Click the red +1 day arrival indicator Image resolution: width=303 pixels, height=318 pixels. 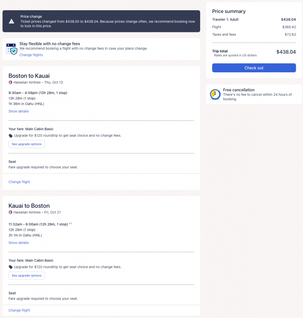[x=70, y=224]
